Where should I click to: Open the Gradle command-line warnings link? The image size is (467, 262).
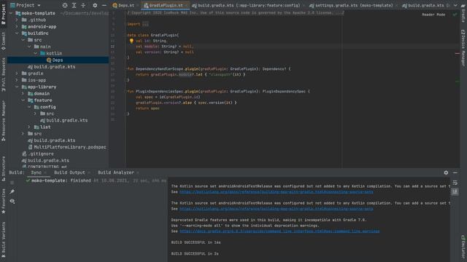279,231
